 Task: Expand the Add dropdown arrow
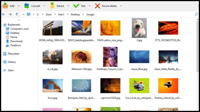(19, 6)
